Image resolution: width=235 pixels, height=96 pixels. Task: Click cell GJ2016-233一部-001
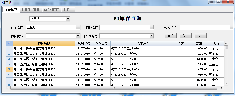tap(142, 75)
